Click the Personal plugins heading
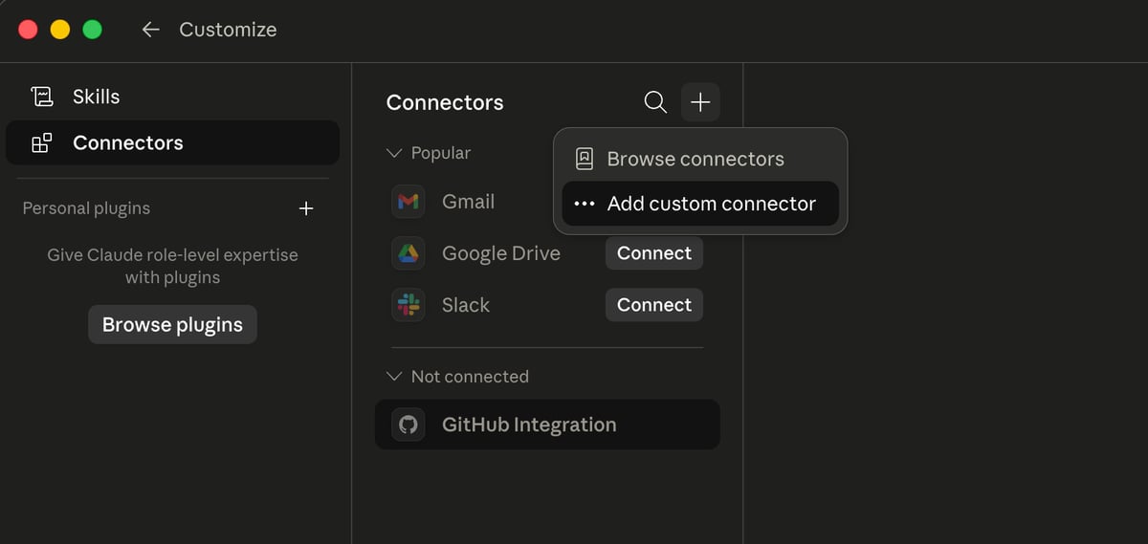This screenshot has height=544, width=1148. pos(86,208)
